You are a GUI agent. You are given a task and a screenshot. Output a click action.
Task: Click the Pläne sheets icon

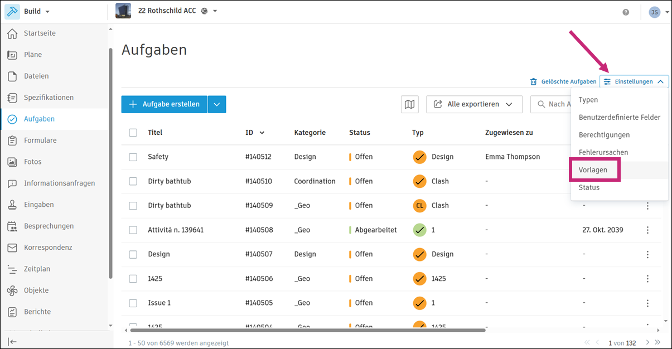click(x=12, y=55)
